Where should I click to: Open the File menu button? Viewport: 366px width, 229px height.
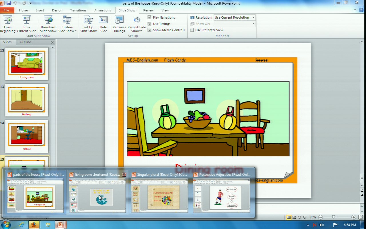click(7, 10)
